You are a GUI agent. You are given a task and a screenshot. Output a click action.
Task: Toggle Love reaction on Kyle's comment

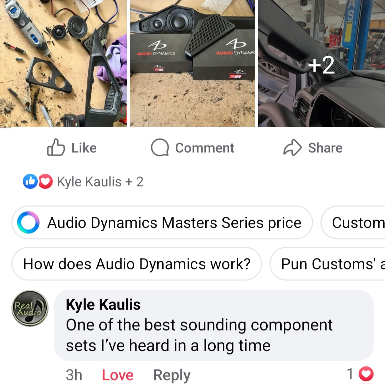tap(118, 375)
